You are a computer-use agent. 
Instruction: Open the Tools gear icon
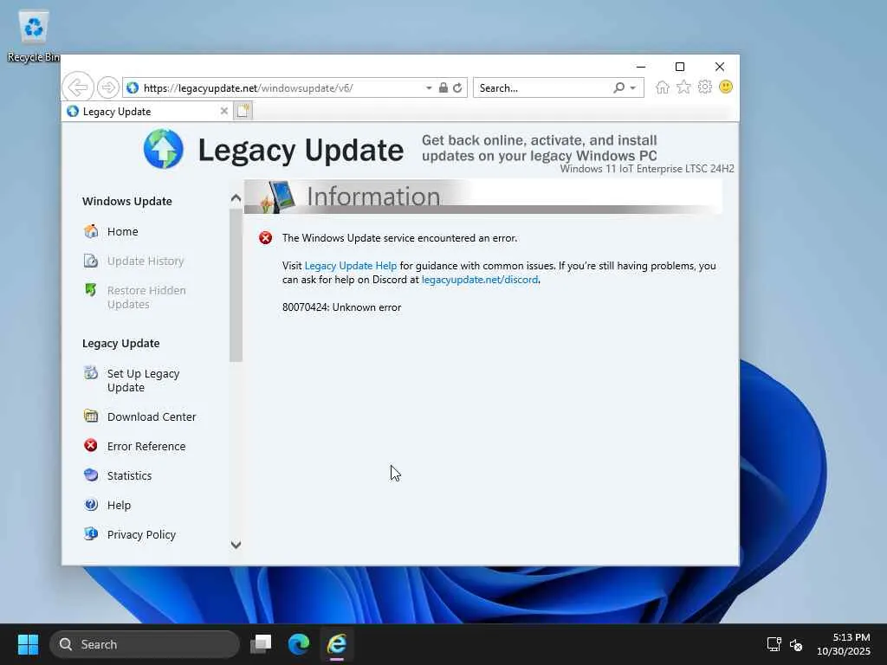click(x=705, y=87)
